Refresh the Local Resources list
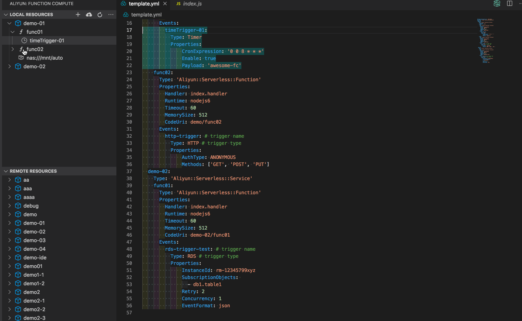Image resolution: width=522 pixels, height=321 pixels. click(x=100, y=15)
